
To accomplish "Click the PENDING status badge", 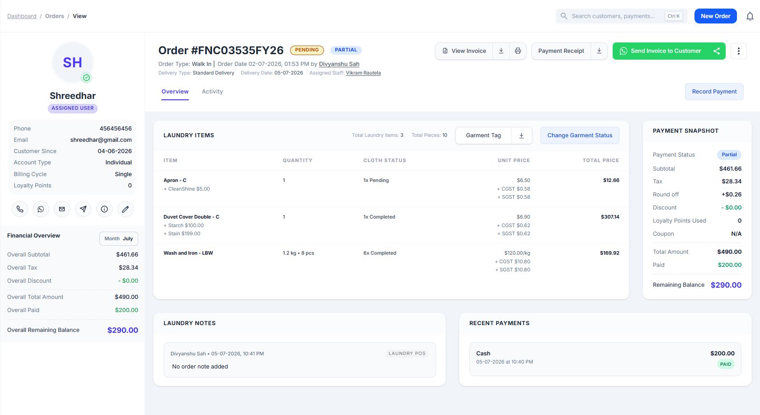I will click(x=307, y=50).
